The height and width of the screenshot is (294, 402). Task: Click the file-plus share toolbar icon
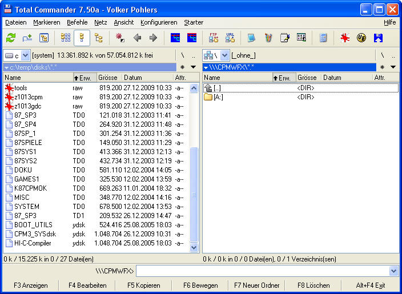27,38
